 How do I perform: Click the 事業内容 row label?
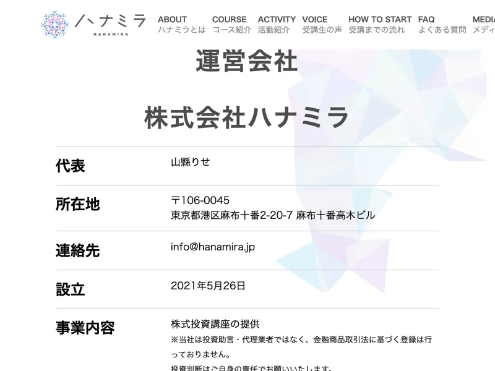click(85, 328)
